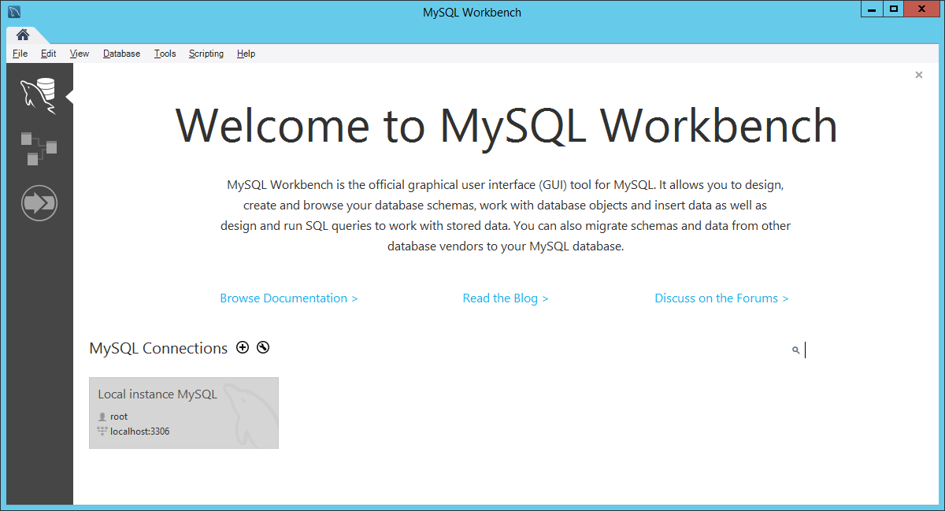Click the connection search magnifier icon
Image resolution: width=945 pixels, height=511 pixels.
click(796, 350)
